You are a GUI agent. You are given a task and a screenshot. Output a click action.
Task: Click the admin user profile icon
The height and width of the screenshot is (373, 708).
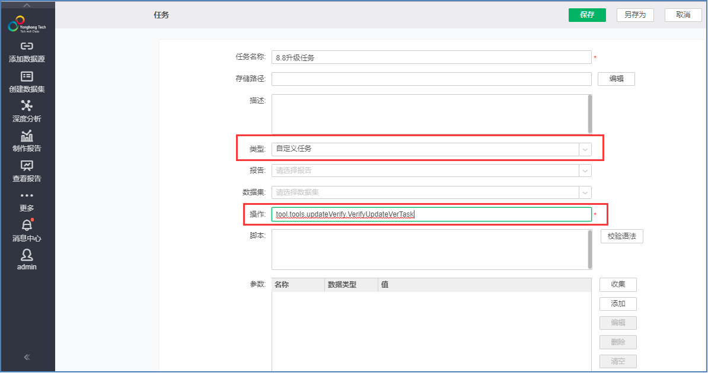pos(27,255)
